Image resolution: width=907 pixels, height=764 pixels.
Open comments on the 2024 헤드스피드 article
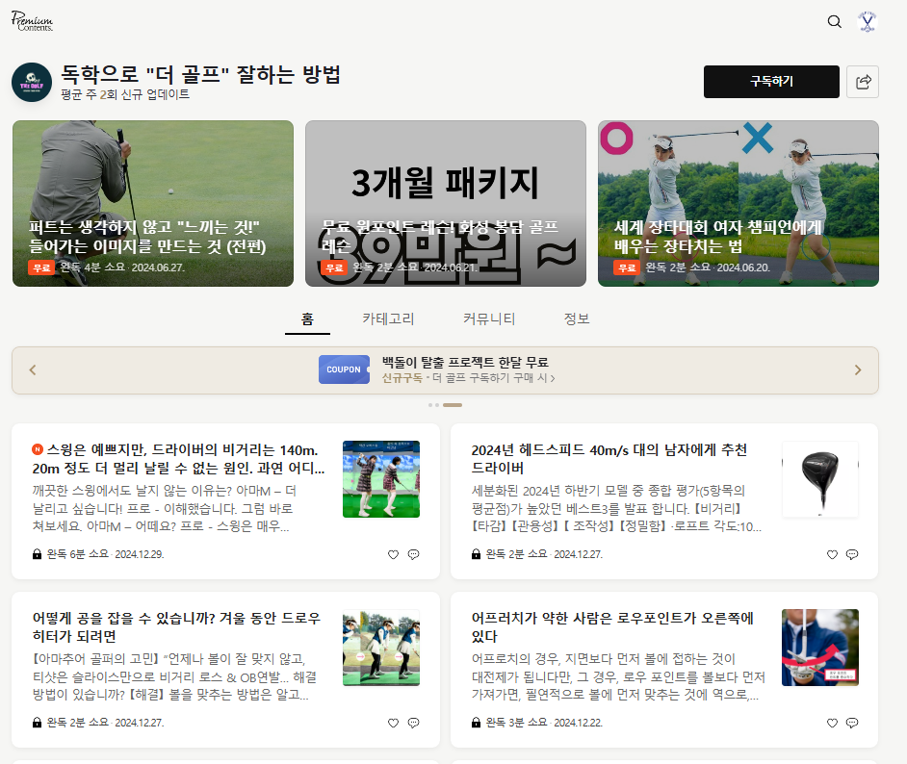852,555
